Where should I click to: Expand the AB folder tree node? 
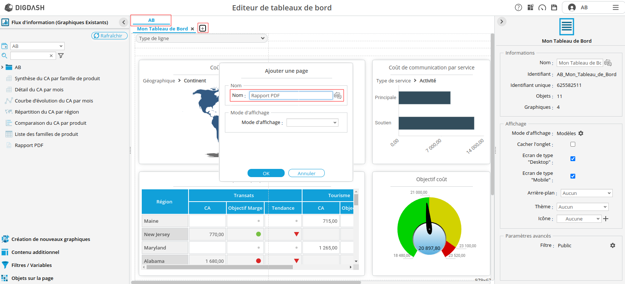point(2,67)
